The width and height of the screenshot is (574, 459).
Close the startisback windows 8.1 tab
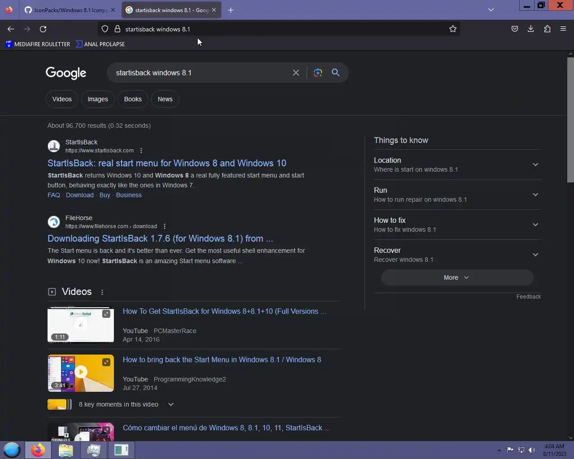214,10
